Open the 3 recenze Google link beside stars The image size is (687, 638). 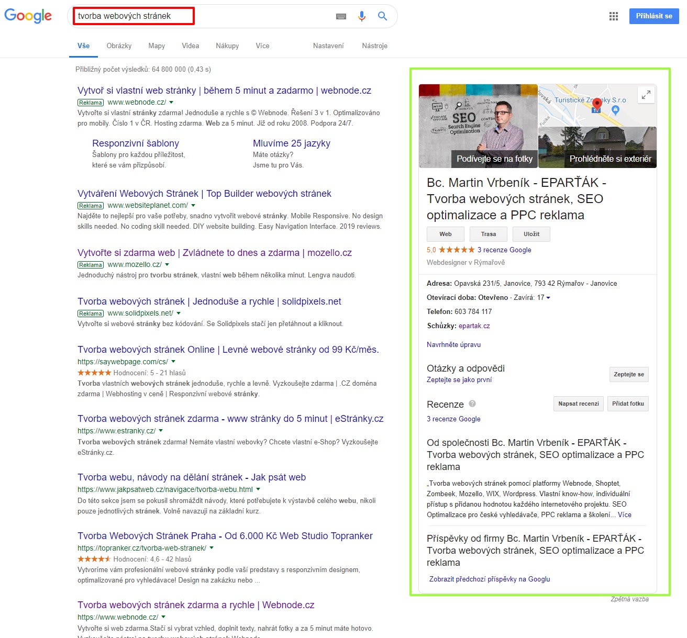pos(504,250)
